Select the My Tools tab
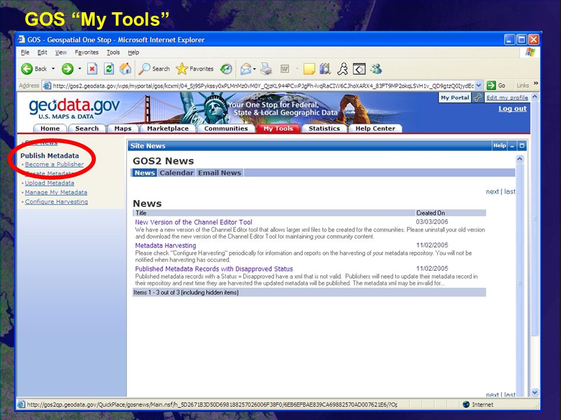This screenshot has height=420, width=561. (278, 128)
